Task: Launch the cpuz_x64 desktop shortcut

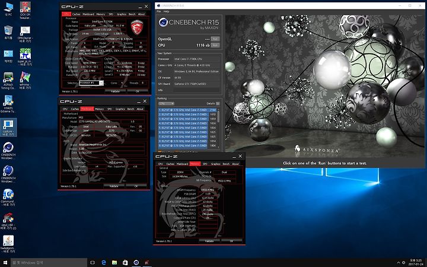Action: coord(8,221)
